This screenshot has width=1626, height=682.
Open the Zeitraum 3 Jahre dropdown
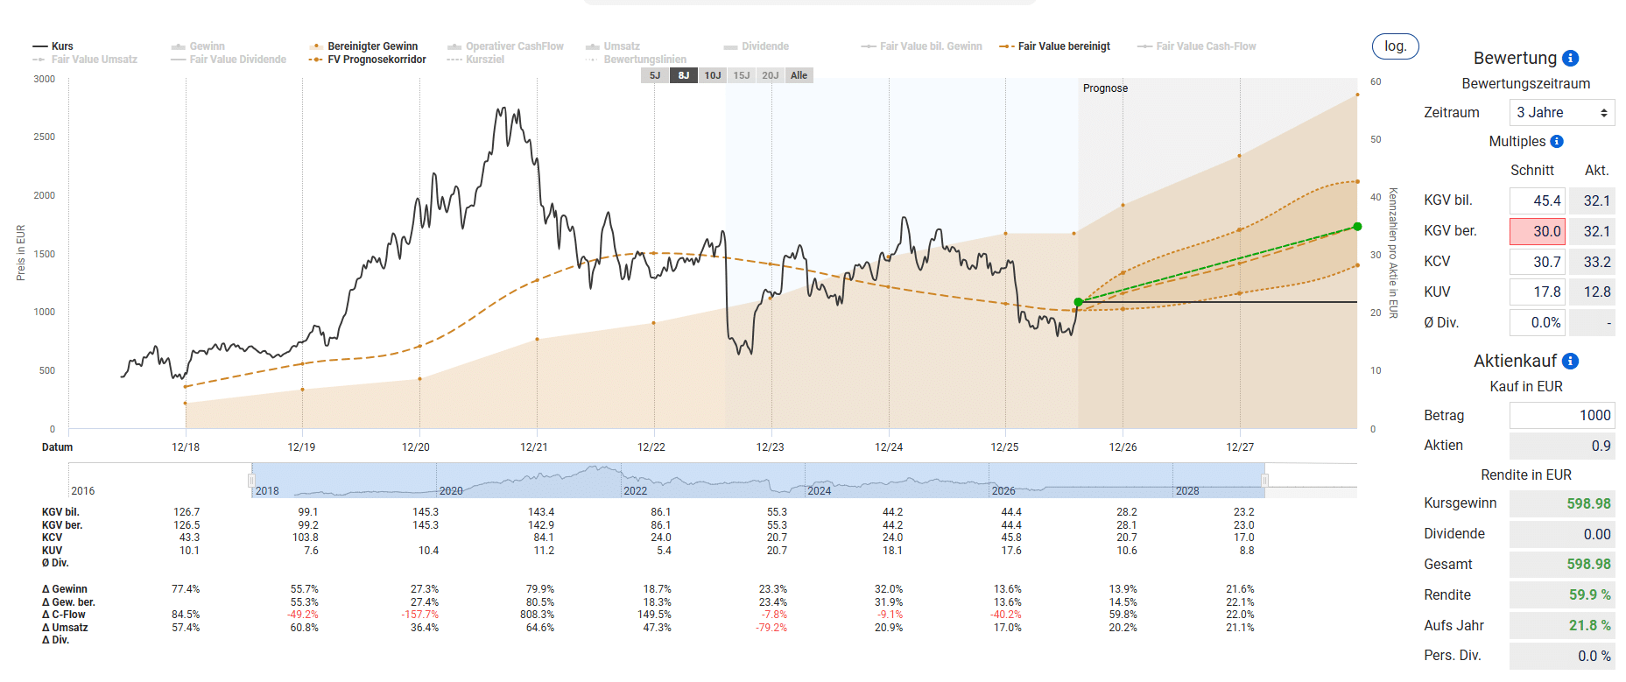coord(1562,113)
